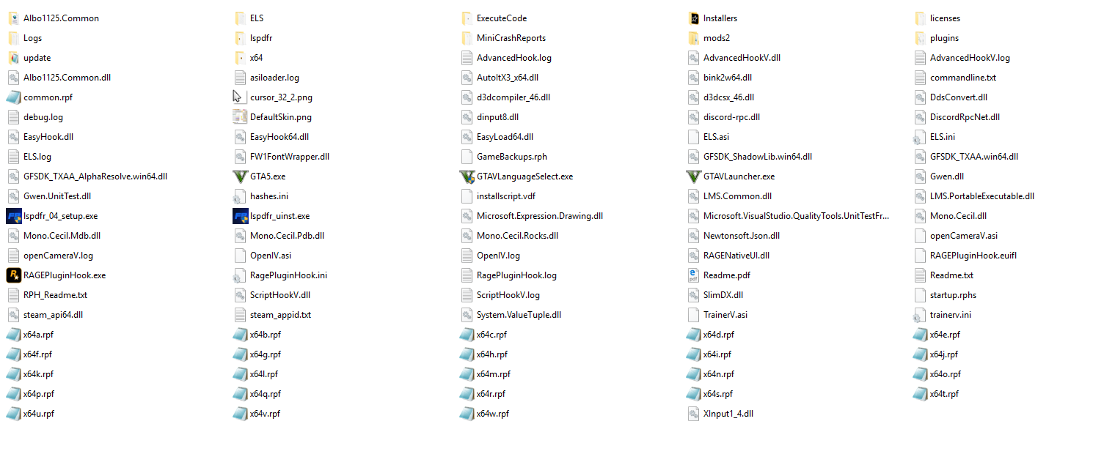This screenshot has height=465, width=1104.
Task: Select the x64w.rpf archive icon
Action: pos(467,414)
